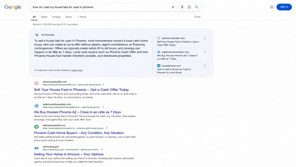This screenshot has height=167, width=296.
Task: Click the phoenixcashoffer.com house favicon in results
Action: pos(36,83)
